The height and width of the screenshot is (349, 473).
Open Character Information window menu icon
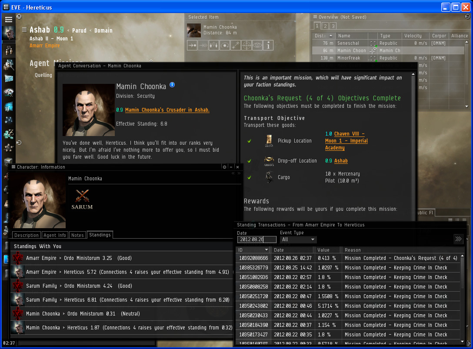tap(13, 167)
